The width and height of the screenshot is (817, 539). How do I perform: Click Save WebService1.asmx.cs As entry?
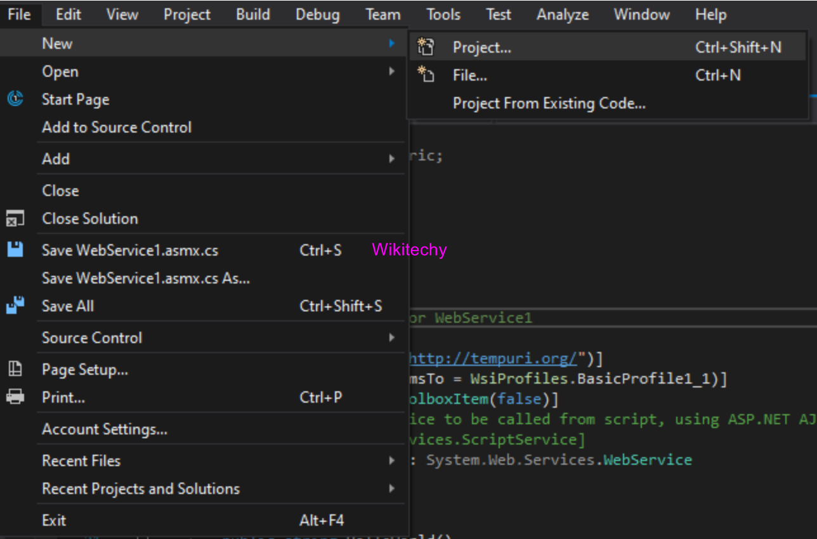pyautogui.click(x=145, y=278)
